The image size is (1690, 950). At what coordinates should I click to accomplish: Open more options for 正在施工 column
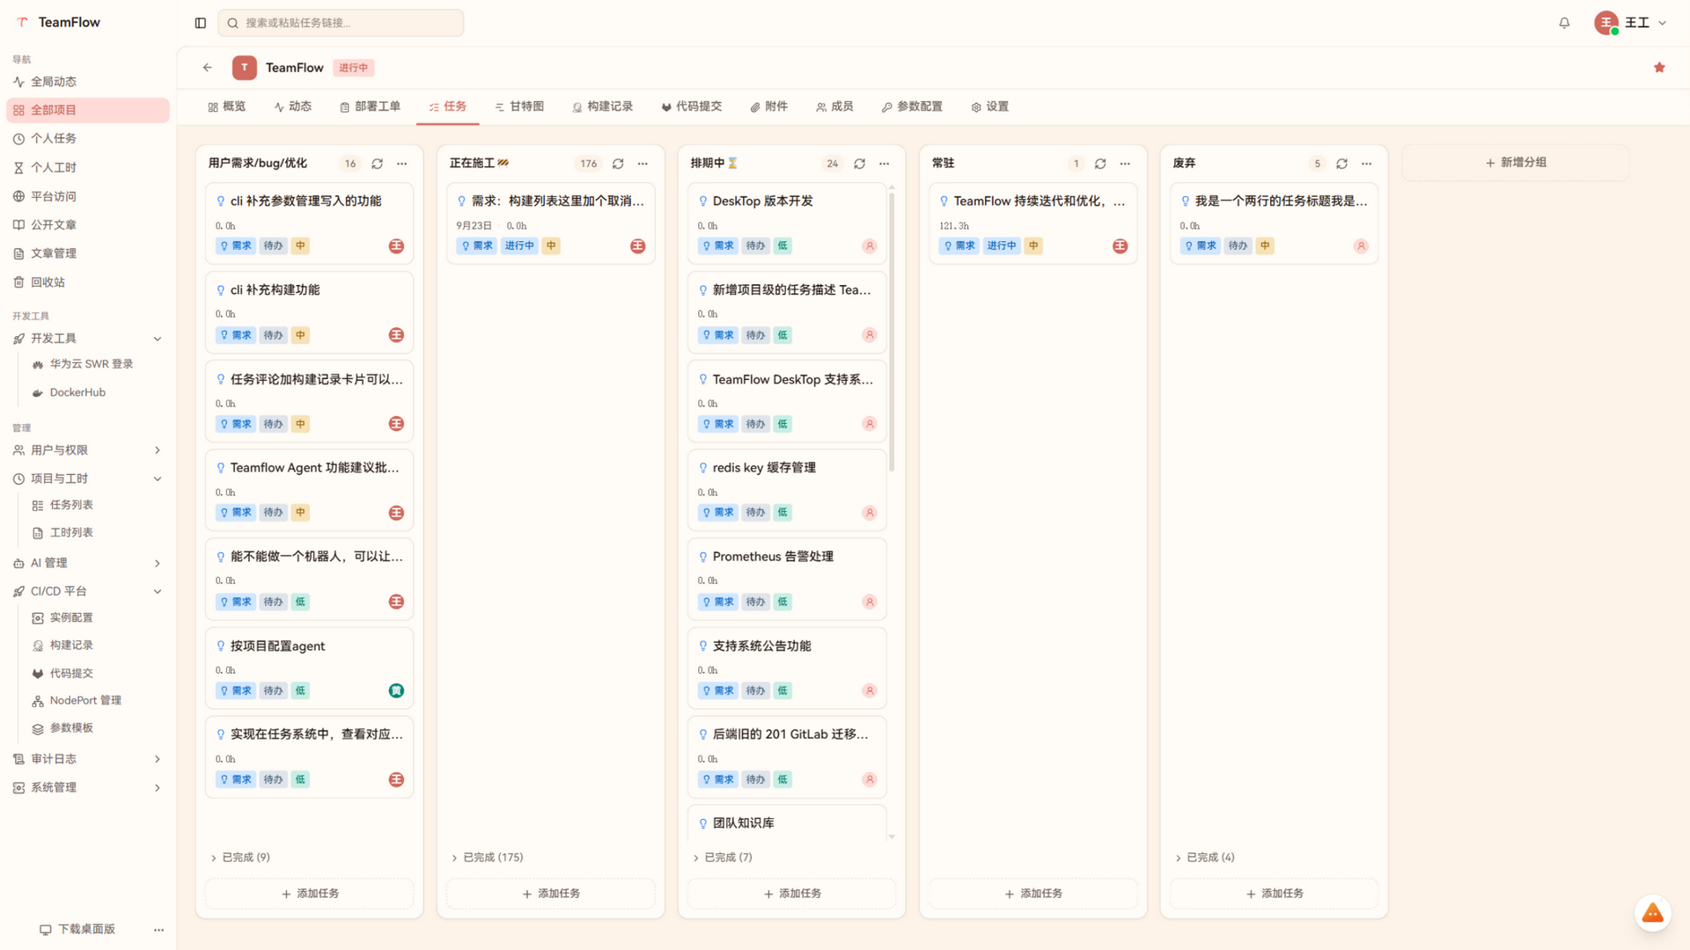[x=643, y=164]
